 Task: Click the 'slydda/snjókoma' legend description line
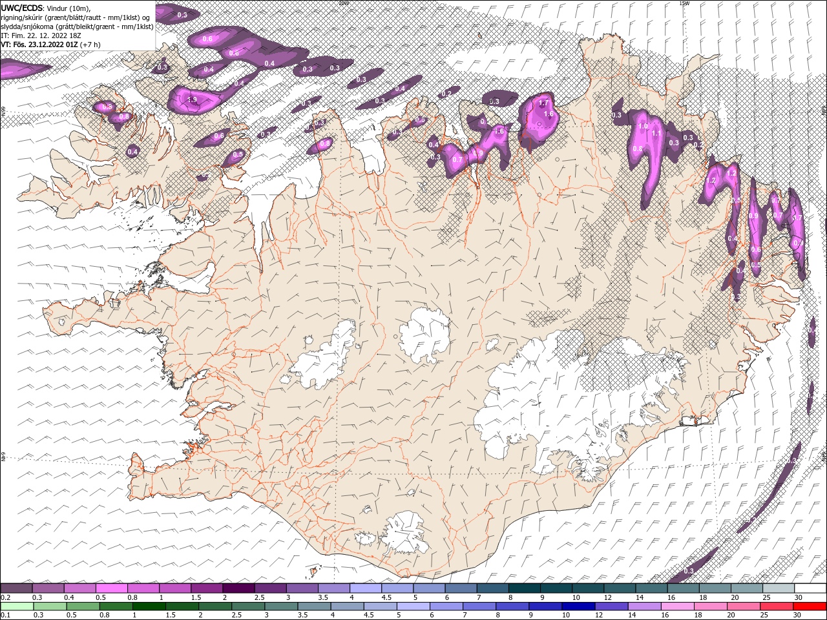77,26
